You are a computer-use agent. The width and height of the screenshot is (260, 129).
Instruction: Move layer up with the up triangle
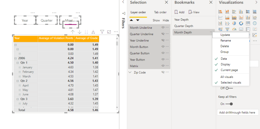click(131, 20)
